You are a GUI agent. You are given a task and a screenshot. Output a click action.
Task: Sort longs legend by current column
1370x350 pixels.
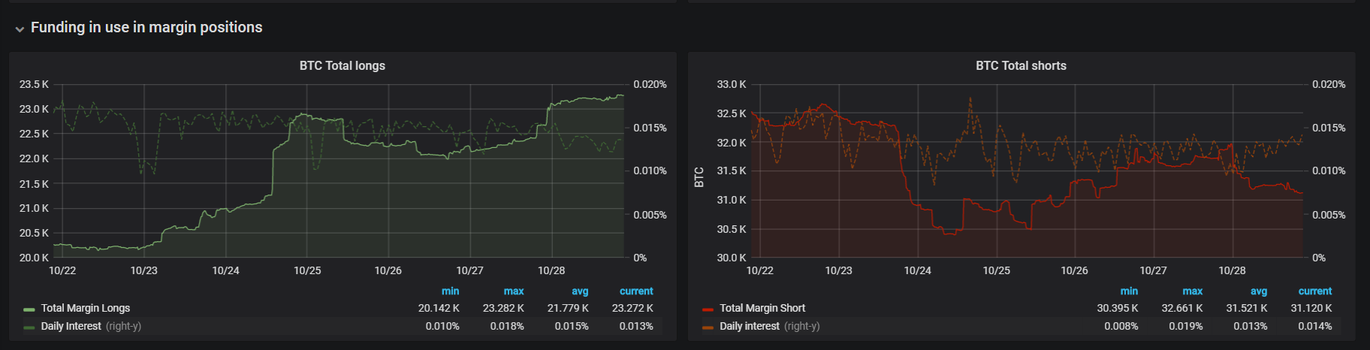click(636, 291)
